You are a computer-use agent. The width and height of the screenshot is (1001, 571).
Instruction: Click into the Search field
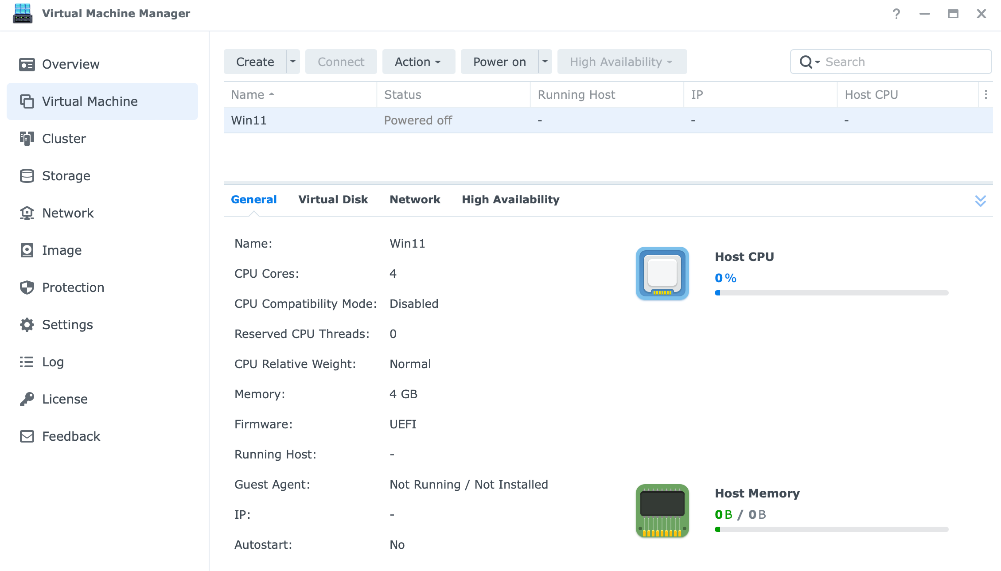[904, 62]
